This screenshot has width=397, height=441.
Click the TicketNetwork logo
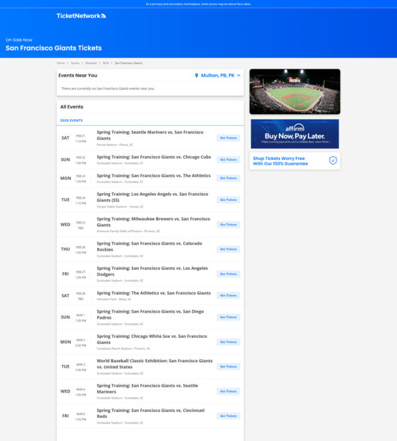tap(81, 16)
